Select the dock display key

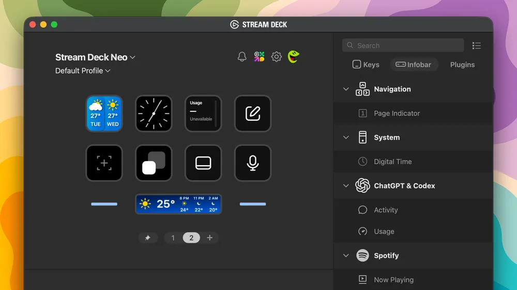point(203,163)
